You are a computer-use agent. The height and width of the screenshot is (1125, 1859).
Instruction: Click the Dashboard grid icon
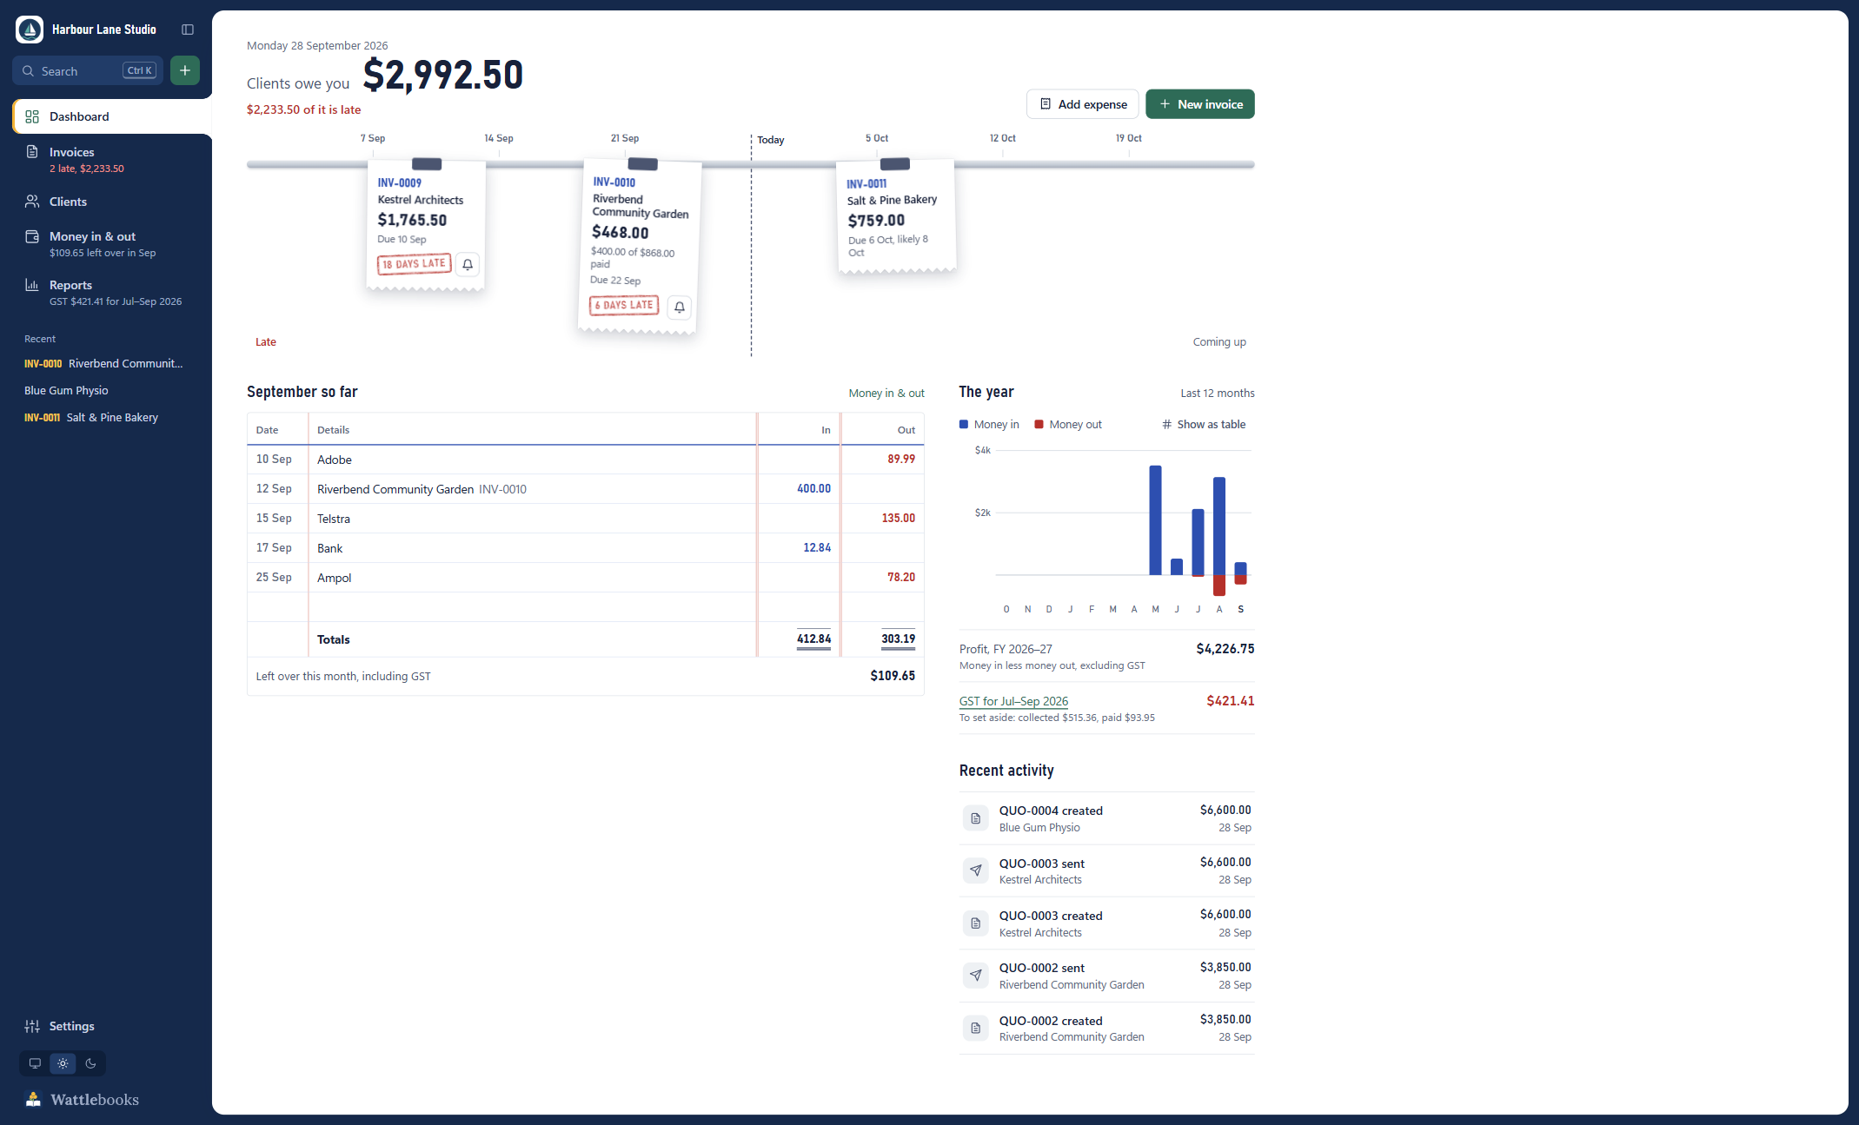point(32,116)
